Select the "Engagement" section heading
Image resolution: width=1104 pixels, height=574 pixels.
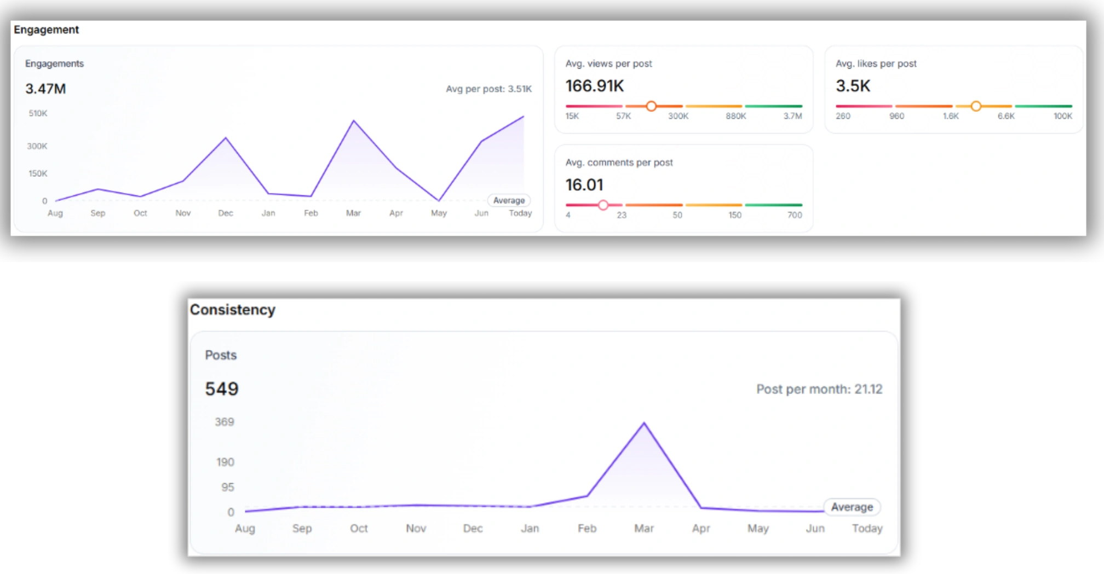pos(47,30)
